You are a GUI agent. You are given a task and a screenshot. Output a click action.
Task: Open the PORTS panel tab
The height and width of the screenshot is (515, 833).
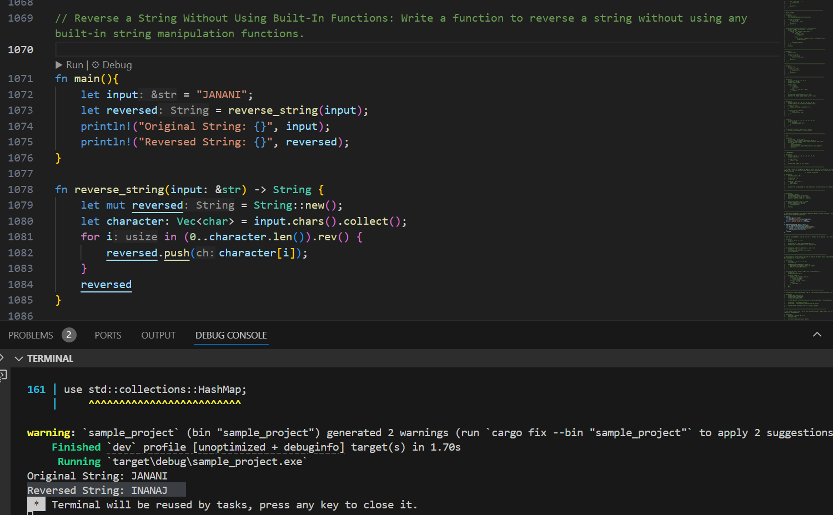point(108,335)
